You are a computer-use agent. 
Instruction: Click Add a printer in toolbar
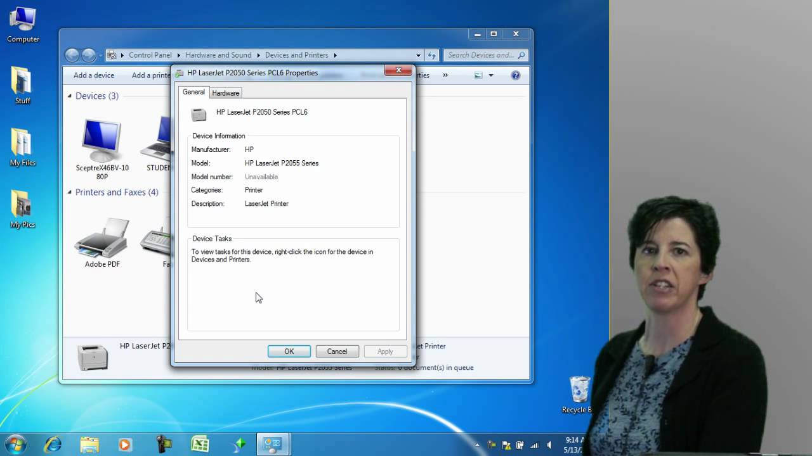151,75
